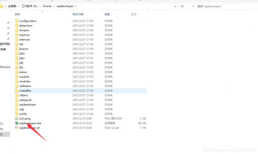Viewport: 258px width, 154px height.
Task: Click the 2021/2/10 0:22 date text
Action: coord(82,123)
